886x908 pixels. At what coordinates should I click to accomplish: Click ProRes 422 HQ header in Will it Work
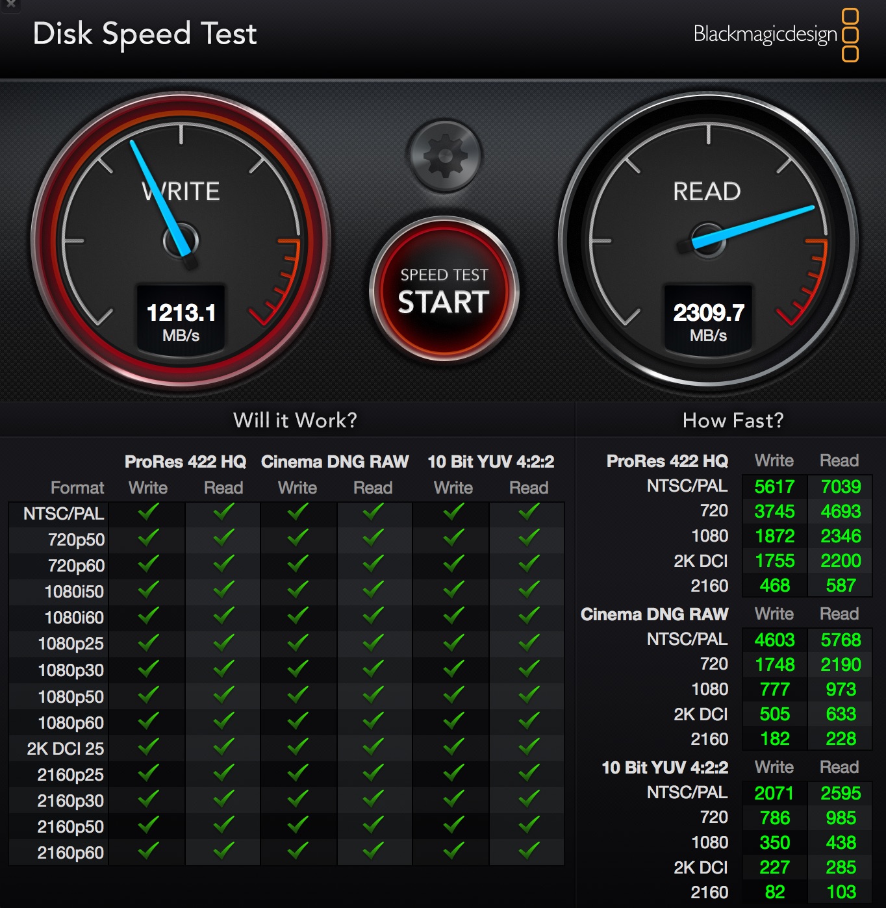click(185, 462)
